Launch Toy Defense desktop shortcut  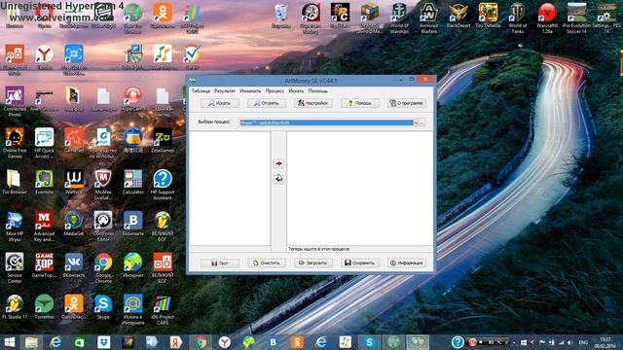pos(488,16)
